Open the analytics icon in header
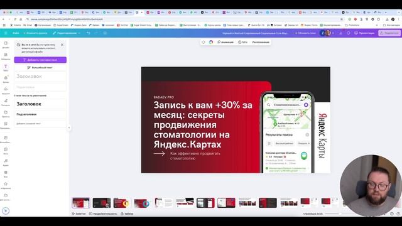The width and height of the screenshot is (402, 226). tap(340, 33)
